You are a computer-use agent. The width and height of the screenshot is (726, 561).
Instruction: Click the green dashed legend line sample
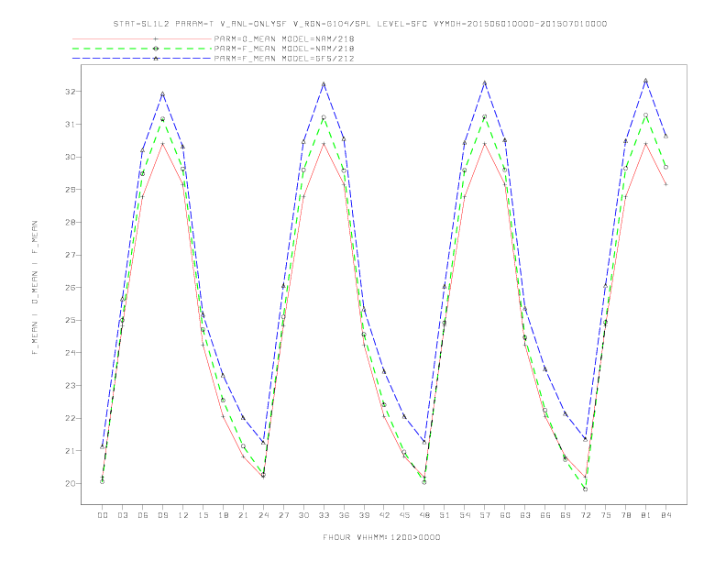pos(142,49)
